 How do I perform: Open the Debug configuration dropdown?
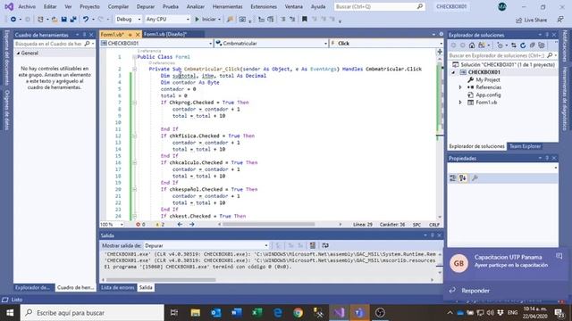pyautogui.click(x=128, y=20)
